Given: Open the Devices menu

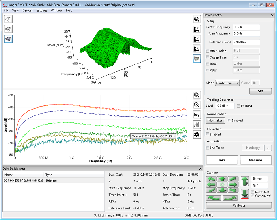Looking at the screenshot, I should point(28,10).
